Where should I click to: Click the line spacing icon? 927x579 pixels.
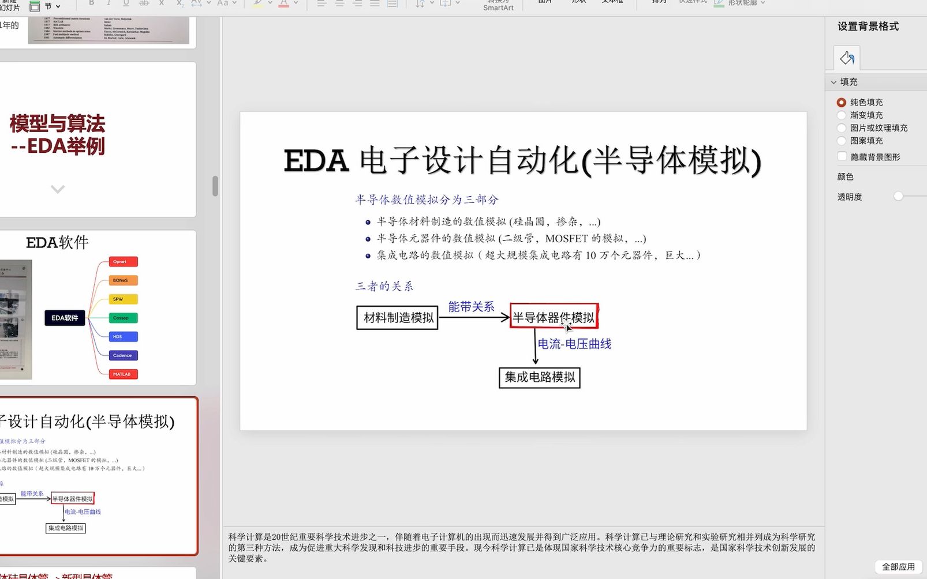[x=420, y=3]
